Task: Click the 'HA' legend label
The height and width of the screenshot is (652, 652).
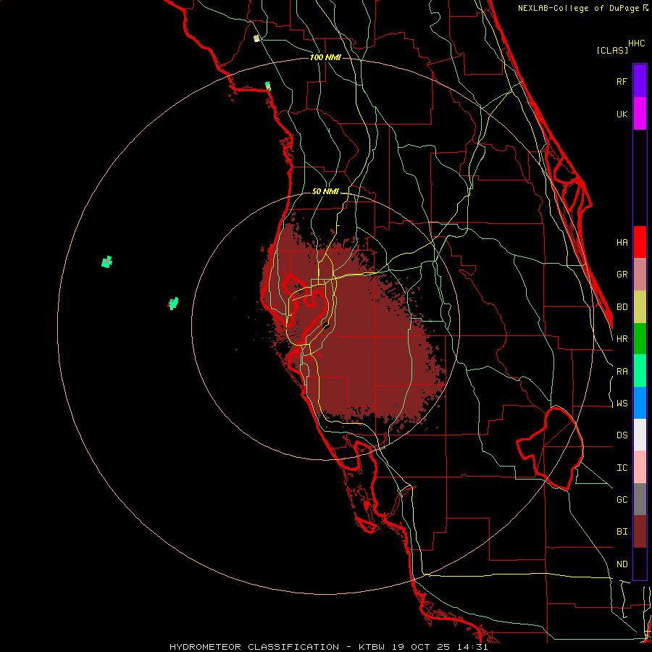Action: click(622, 242)
